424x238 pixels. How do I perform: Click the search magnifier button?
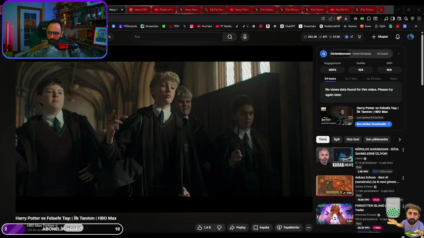click(230, 37)
